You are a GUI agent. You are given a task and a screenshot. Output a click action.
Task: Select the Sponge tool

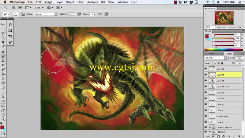pos(3,82)
